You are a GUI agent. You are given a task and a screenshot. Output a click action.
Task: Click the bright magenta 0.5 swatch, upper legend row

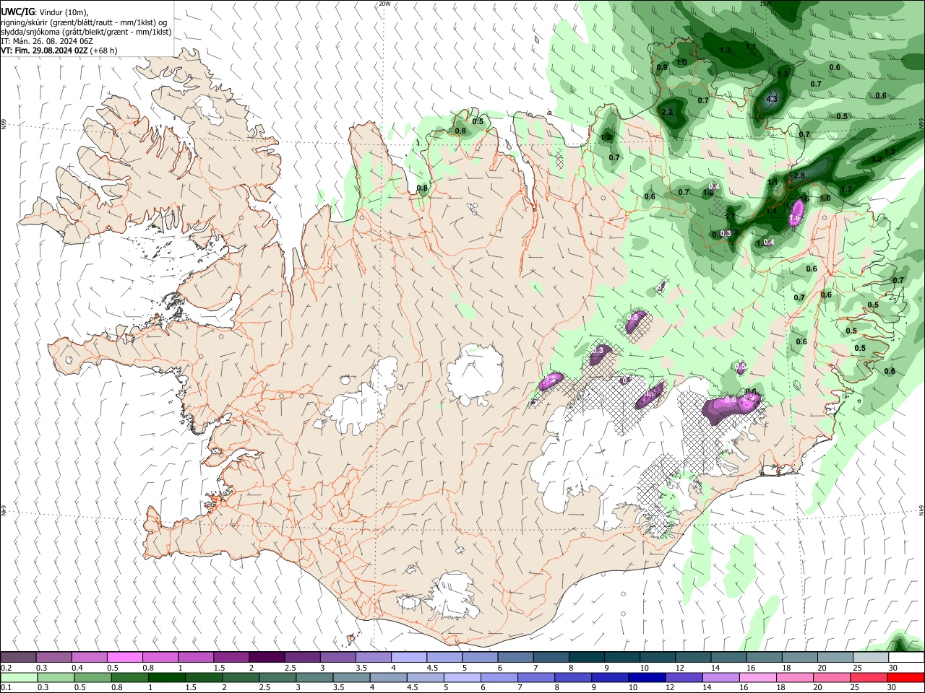[x=124, y=657]
